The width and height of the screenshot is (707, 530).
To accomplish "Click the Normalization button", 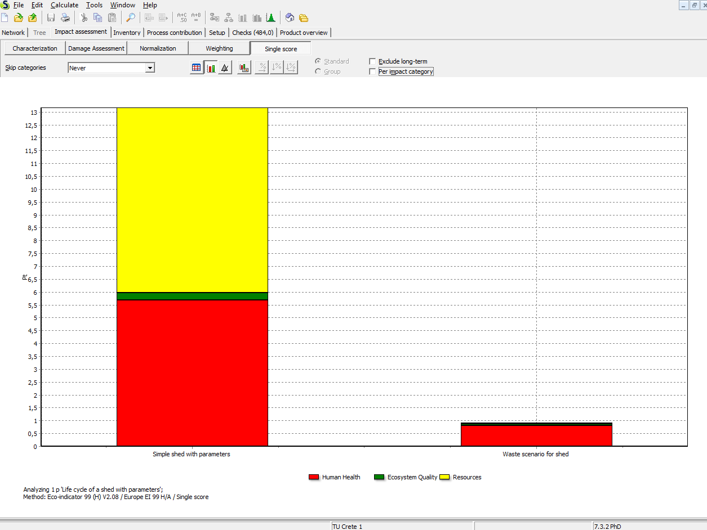I will tap(158, 48).
